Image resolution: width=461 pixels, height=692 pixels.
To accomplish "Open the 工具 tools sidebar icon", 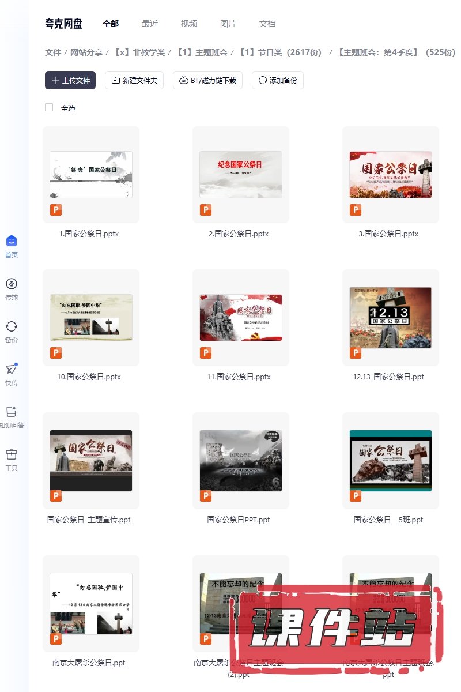I will coord(12,454).
